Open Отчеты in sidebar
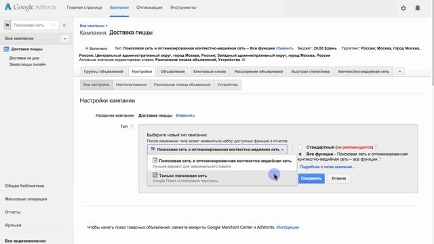Viewport: 434px width, 244px height. (13, 212)
